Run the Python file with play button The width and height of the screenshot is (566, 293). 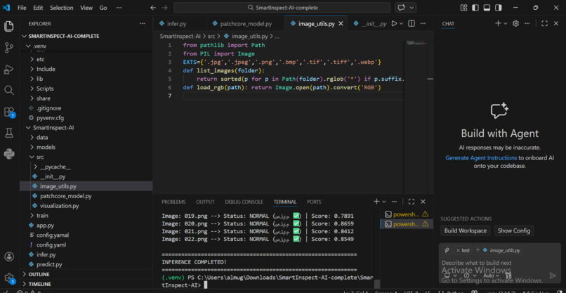[x=394, y=23]
